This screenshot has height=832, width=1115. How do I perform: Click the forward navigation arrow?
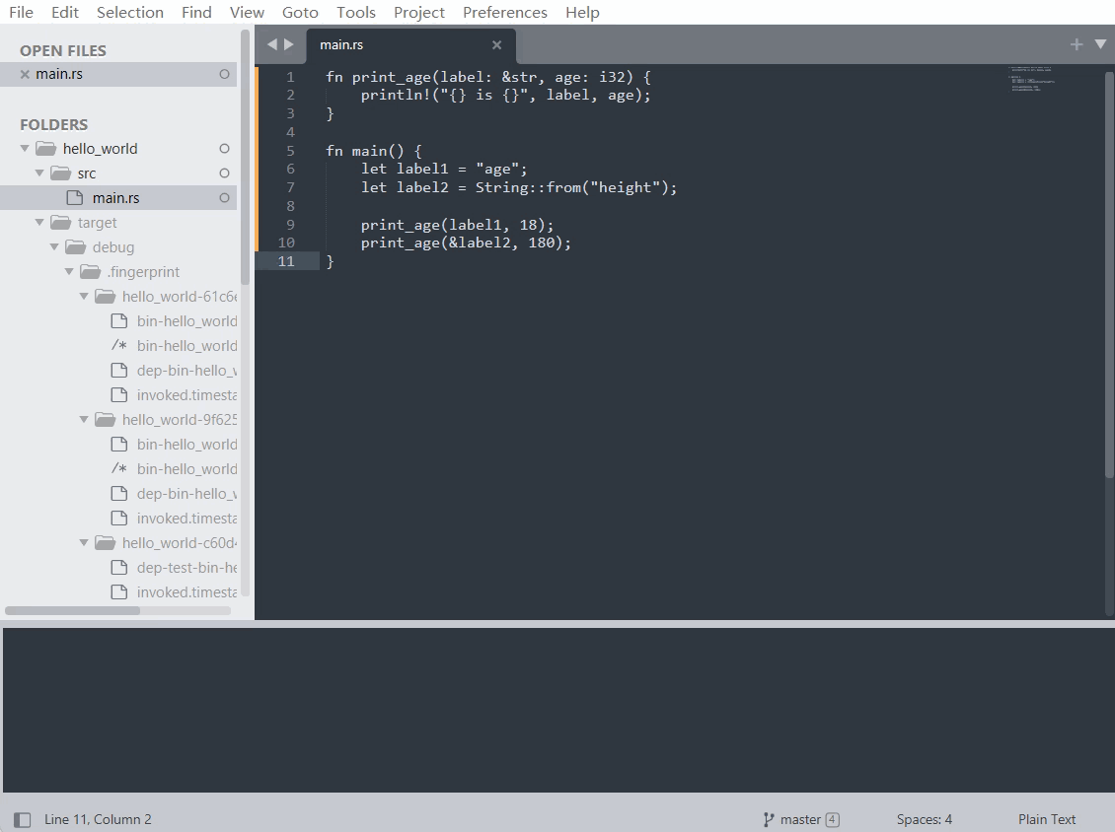pyautogui.click(x=288, y=43)
